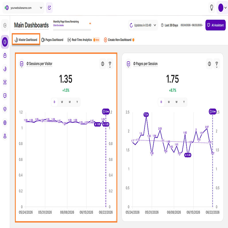Image resolution: width=228 pixels, height=228 pixels.
Task: Open the map pin sidebar icon
Action: 5,136
